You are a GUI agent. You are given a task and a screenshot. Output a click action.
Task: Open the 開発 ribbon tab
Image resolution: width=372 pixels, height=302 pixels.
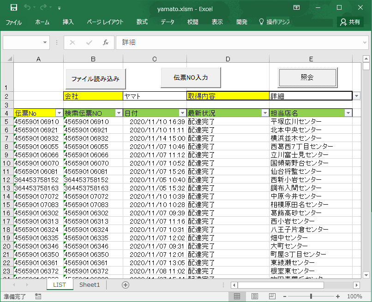click(x=242, y=22)
